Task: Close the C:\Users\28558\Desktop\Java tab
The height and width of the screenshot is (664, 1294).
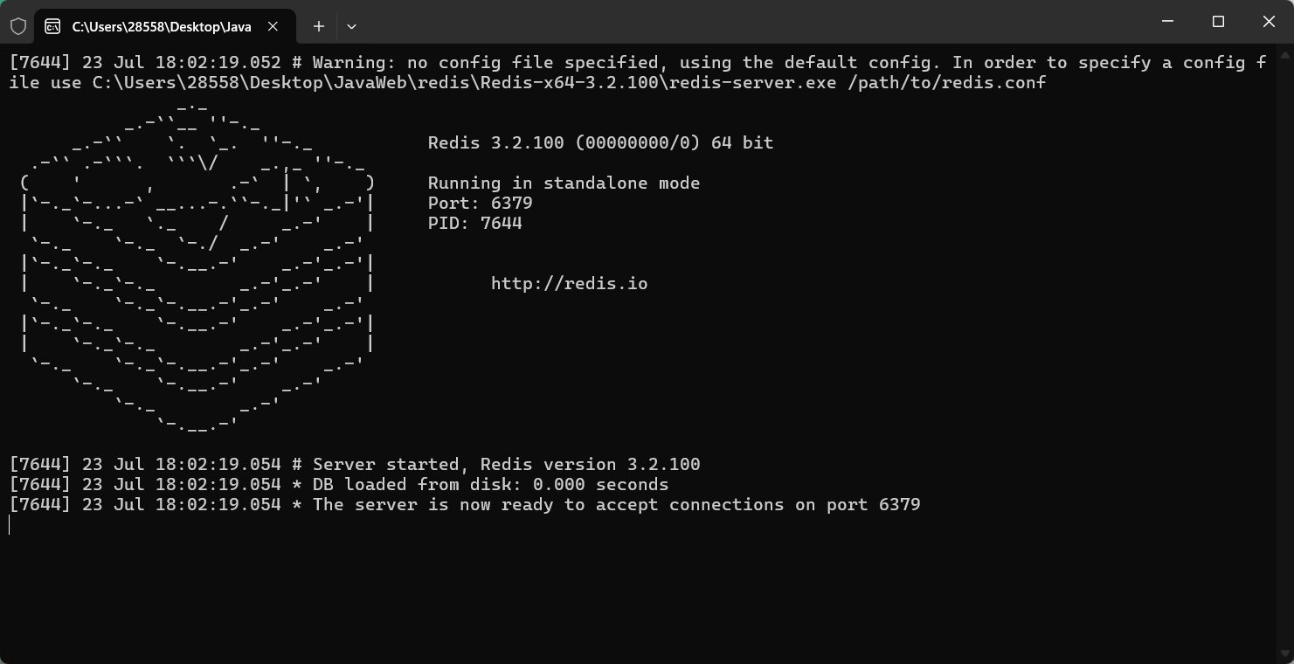Action: click(273, 26)
